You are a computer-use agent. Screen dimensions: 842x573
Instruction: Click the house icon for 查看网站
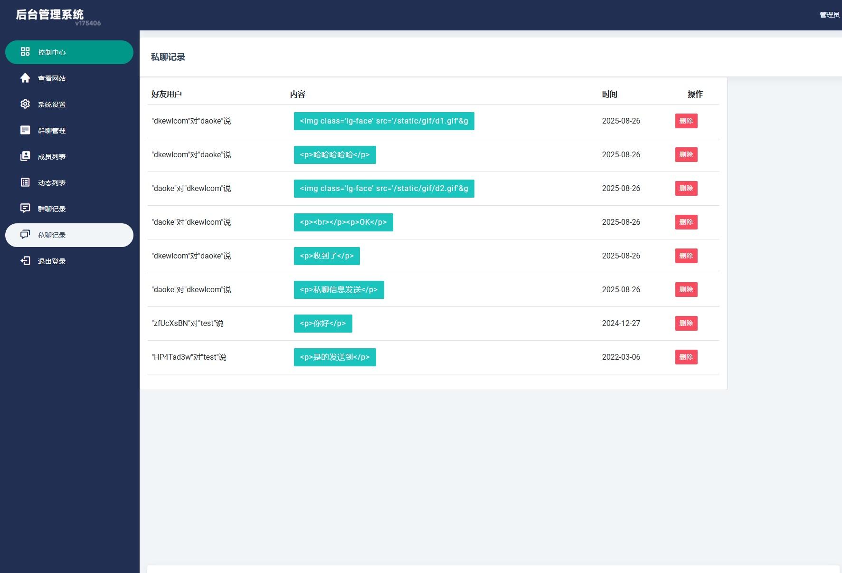point(25,78)
